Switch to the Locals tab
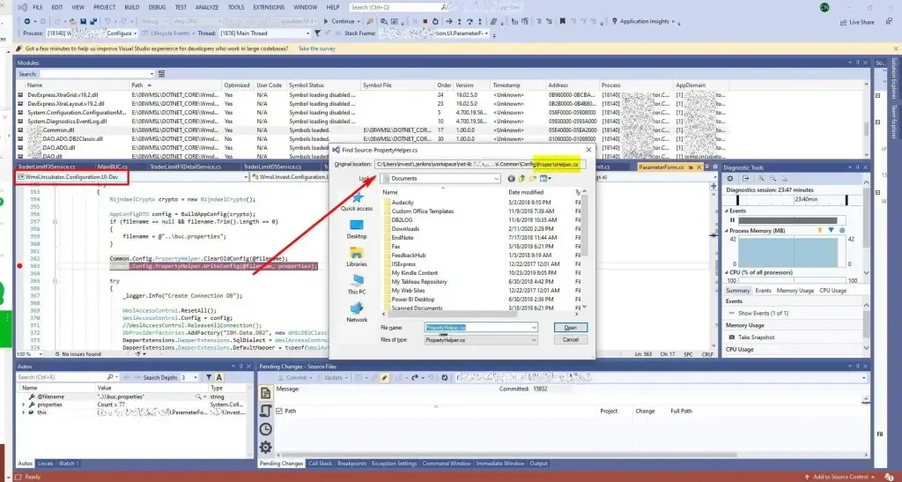902x482 pixels. (46, 463)
